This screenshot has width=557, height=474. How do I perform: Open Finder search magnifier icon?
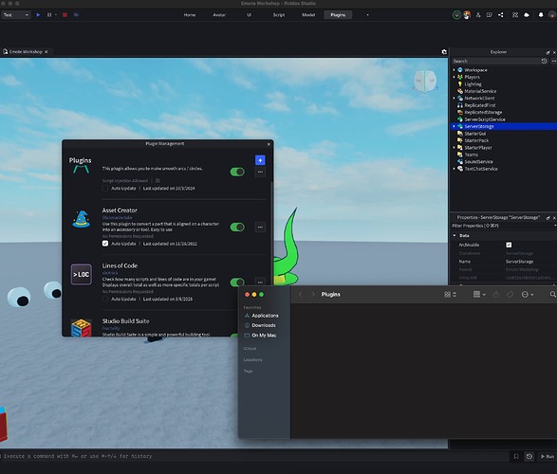[x=553, y=295]
